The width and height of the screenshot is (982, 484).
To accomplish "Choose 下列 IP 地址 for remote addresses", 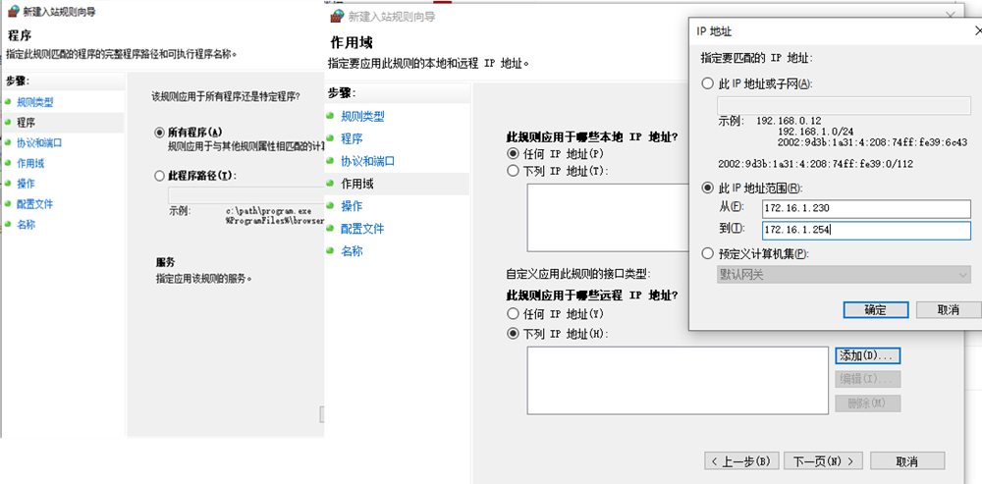I will pyautogui.click(x=512, y=334).
